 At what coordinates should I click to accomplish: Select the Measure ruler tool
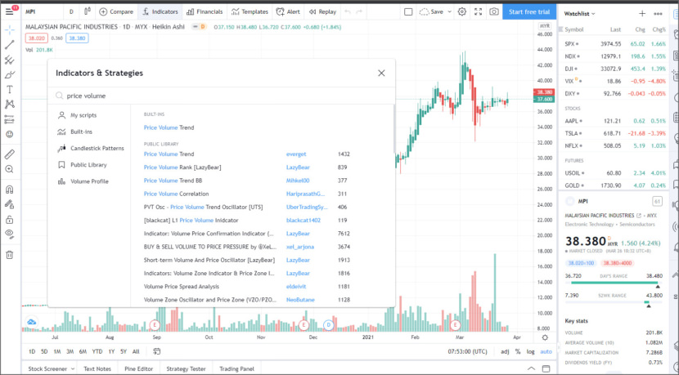click(10, 154)
